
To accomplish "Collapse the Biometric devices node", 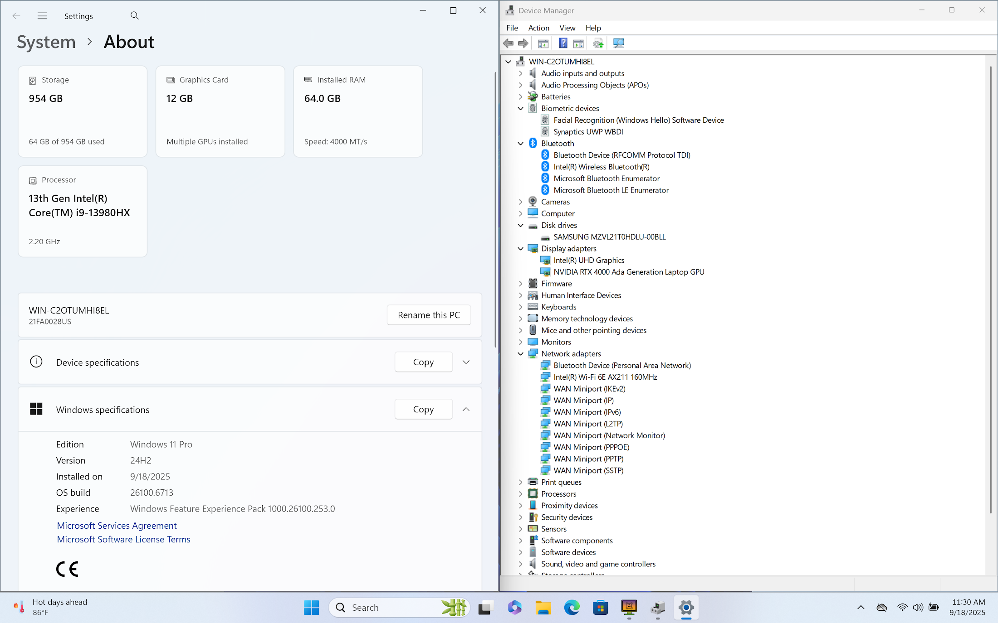I will point(521,108).
